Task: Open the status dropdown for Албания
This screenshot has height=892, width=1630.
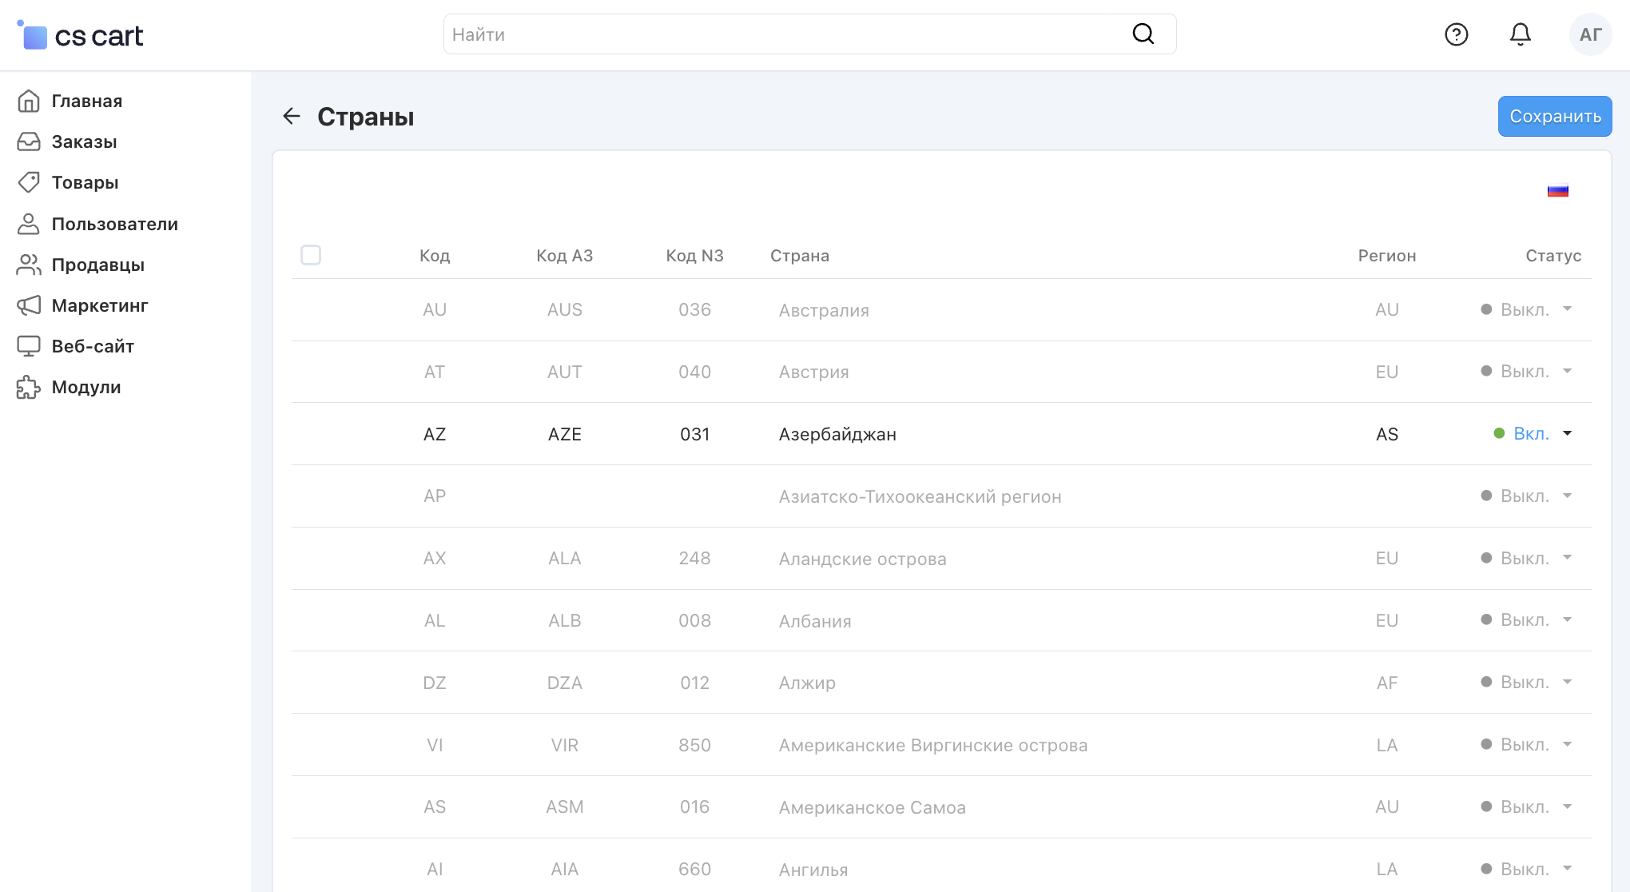Action: [x=1526, y=620]
